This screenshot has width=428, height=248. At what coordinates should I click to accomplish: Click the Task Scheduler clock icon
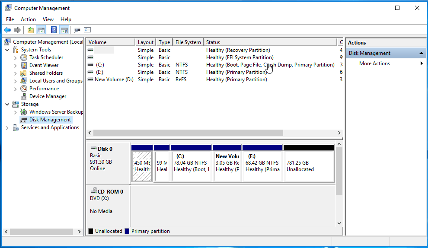coord(24,57)
